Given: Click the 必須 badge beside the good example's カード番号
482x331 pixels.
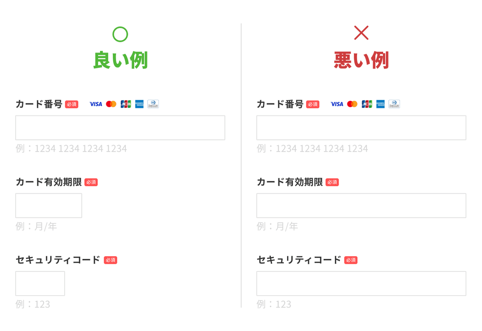Looking at the screenshot, I should pos(71,105).
